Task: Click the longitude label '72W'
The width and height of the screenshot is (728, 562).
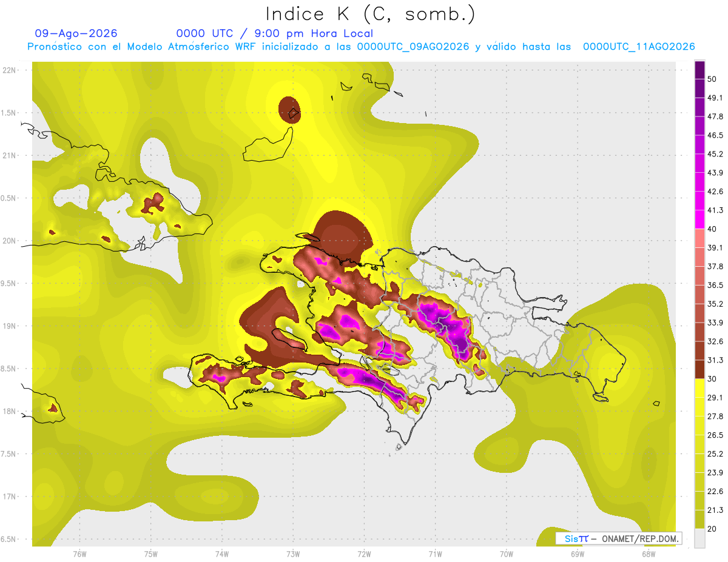Action: 364,554
